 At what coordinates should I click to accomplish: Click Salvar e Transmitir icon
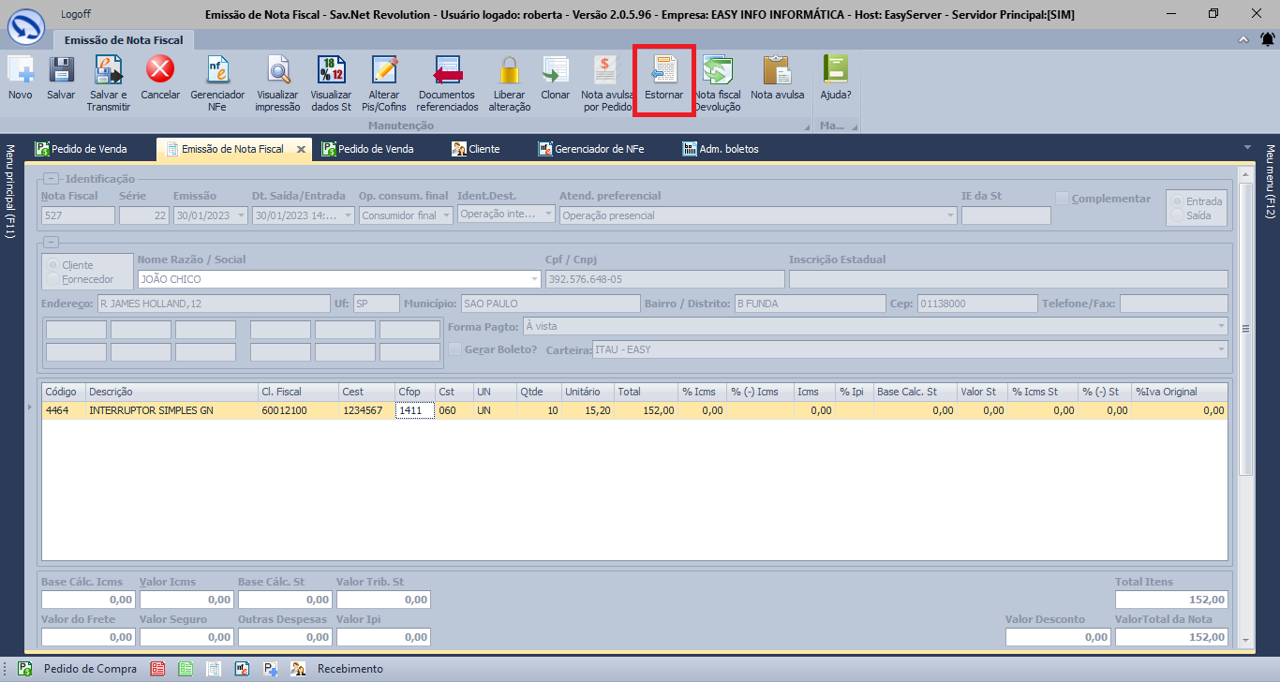coord(109,70)
